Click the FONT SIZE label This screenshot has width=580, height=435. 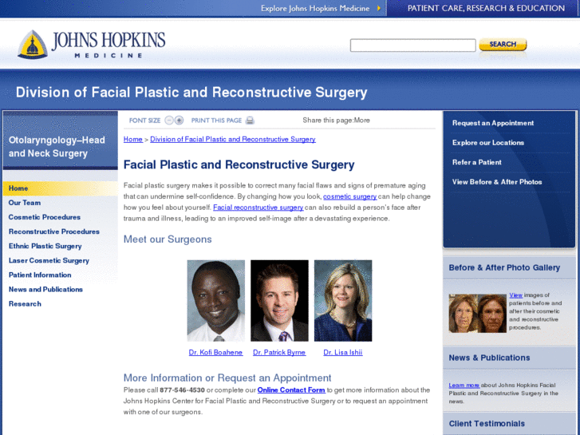pyautogui.click(x=144, y=121)
